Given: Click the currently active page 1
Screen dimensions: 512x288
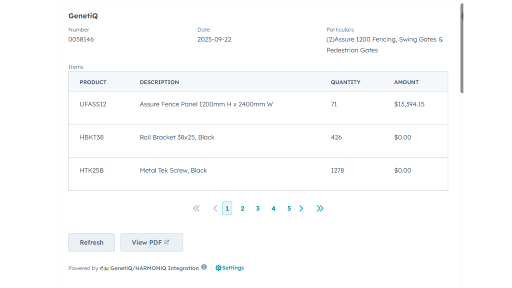Looking at the screenshot, I should pos(227,208).
